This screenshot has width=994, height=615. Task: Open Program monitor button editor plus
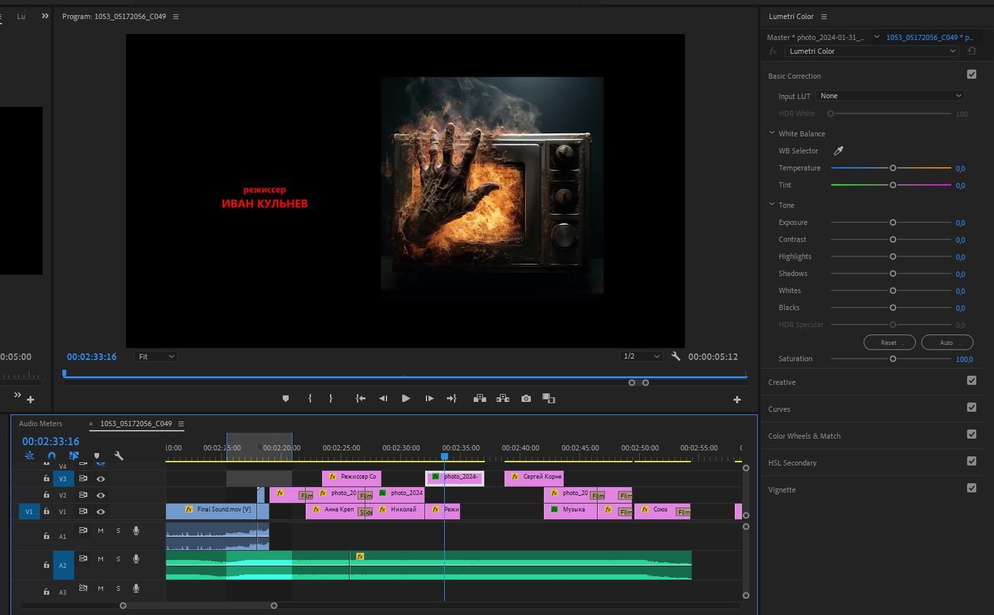click(737, 399)
